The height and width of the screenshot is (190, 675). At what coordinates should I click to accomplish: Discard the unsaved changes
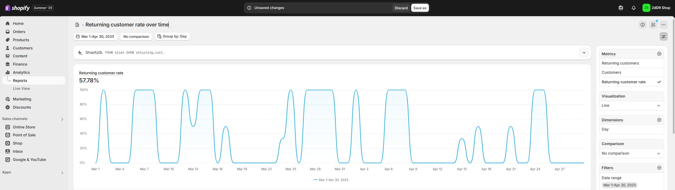(401, 8)
